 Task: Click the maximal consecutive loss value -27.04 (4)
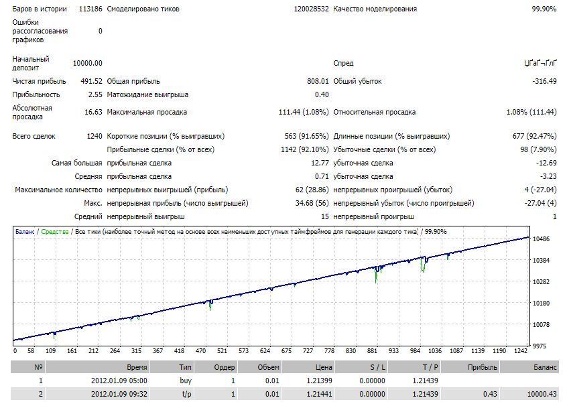pos(540,203)
